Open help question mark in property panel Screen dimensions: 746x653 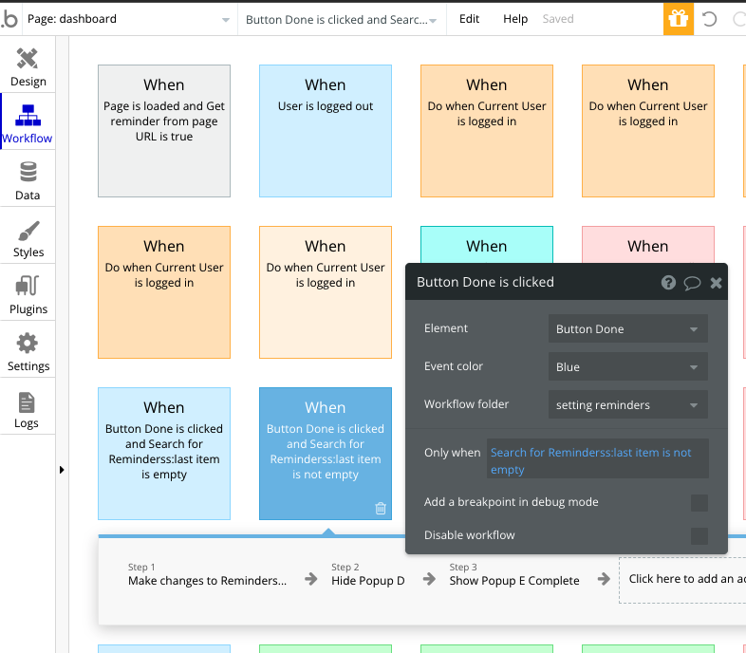668,282
